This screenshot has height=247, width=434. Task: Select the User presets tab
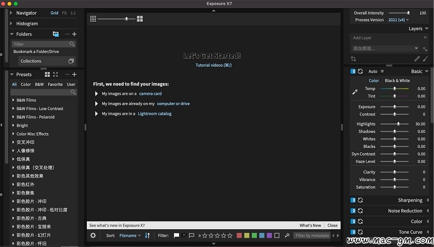[x=71, y=84]
